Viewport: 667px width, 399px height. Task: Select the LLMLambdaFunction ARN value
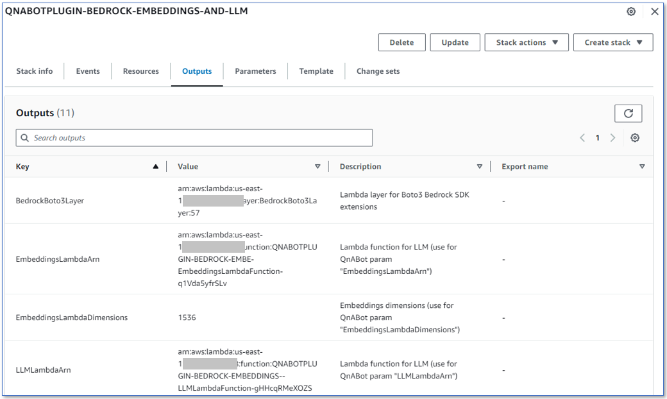click(x=248, y=370)
